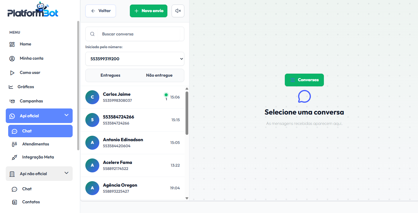418x213 pixels.
Task: Open the Iniciado pelo número dropdown
Action: [135, 59]
